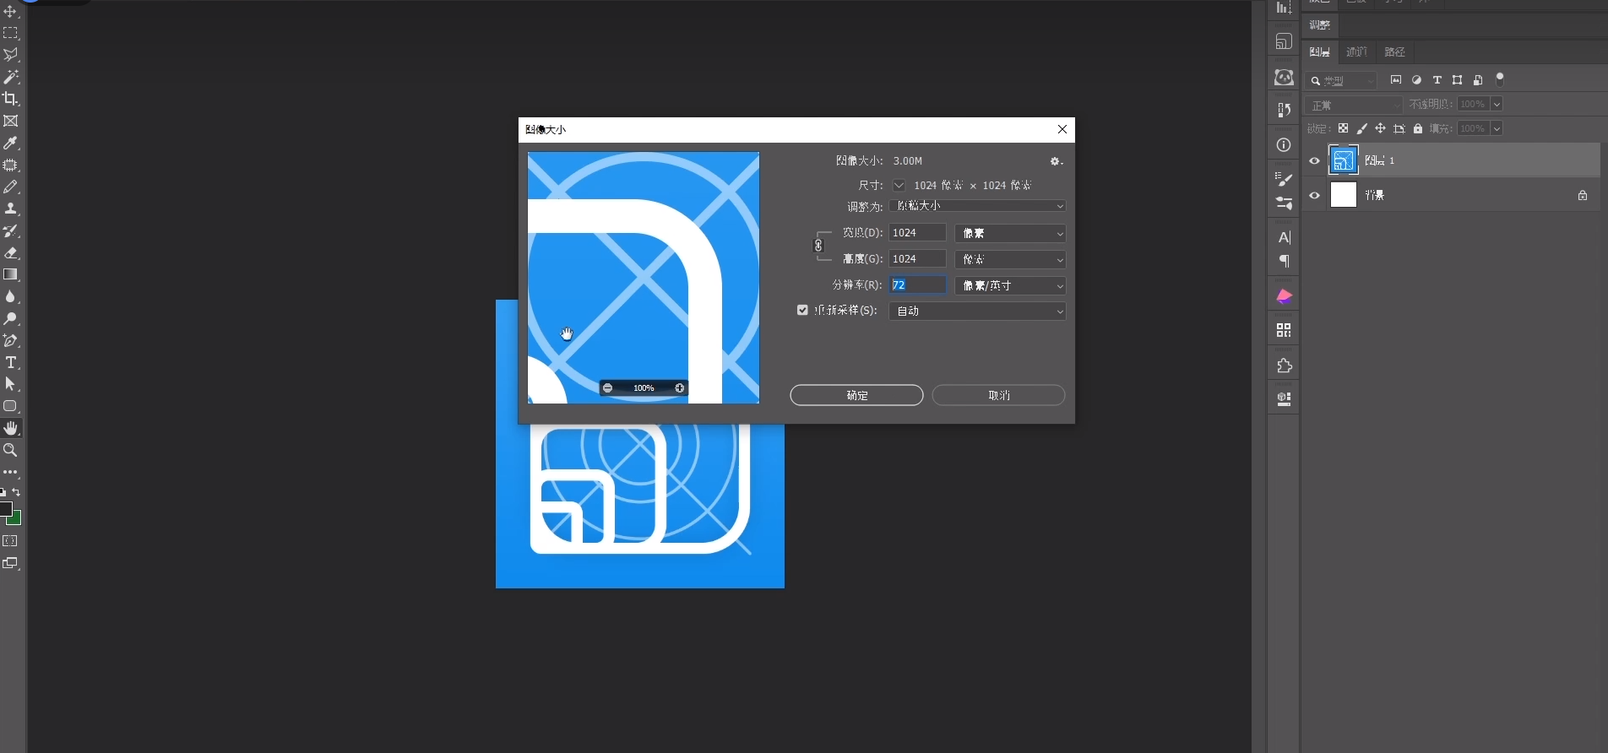Select the Rounded Rectangle shape tool
The image size is (1608, 753).
[11, 406]
